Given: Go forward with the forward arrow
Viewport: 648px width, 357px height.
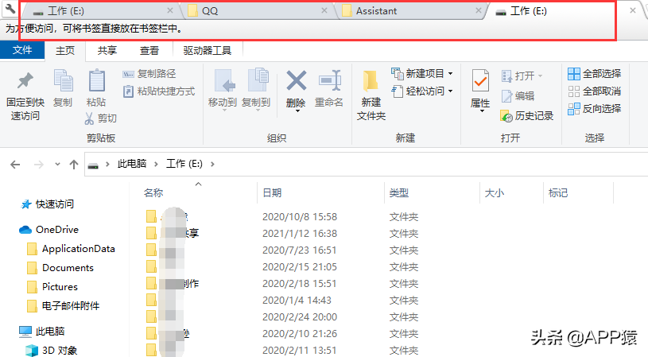Looking at the screenshot, I should 38,165.
